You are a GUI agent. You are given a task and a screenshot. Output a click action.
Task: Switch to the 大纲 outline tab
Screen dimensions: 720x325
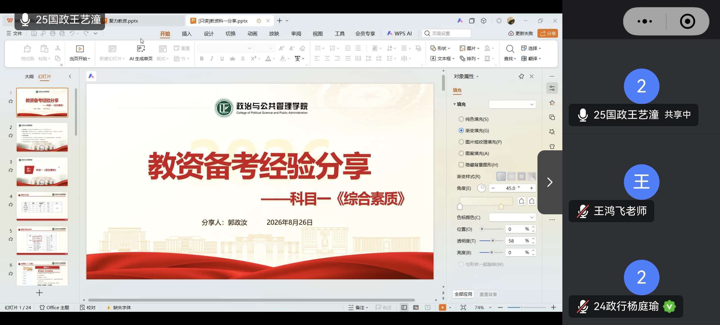(29, 76)
